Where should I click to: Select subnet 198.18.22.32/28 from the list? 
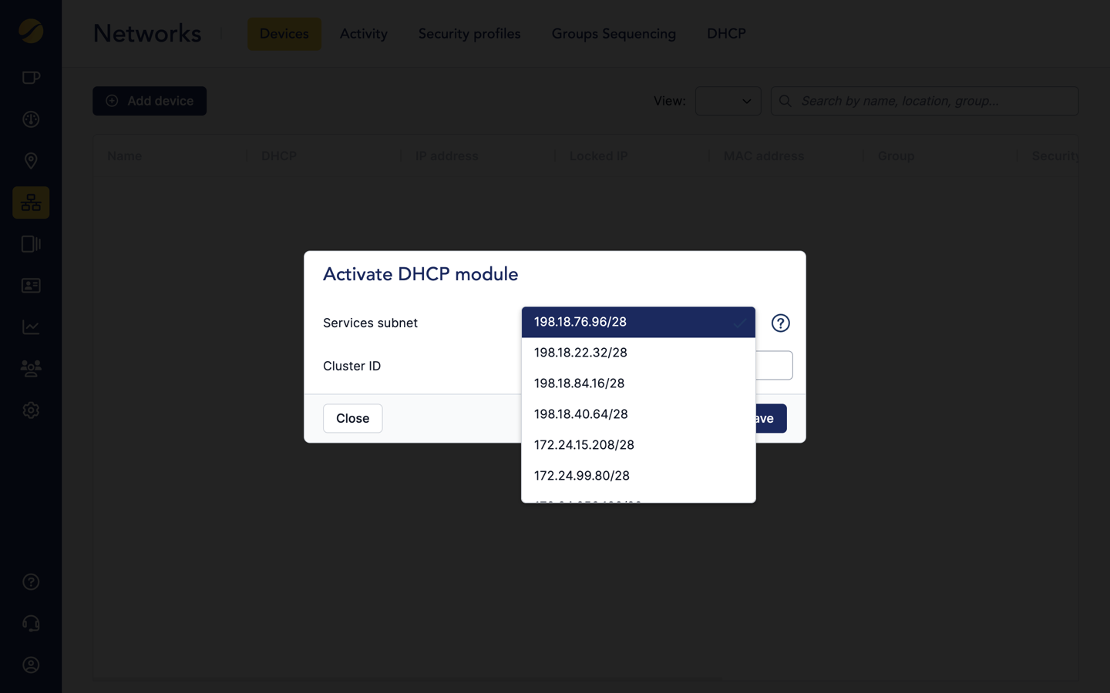click(580, 353)
